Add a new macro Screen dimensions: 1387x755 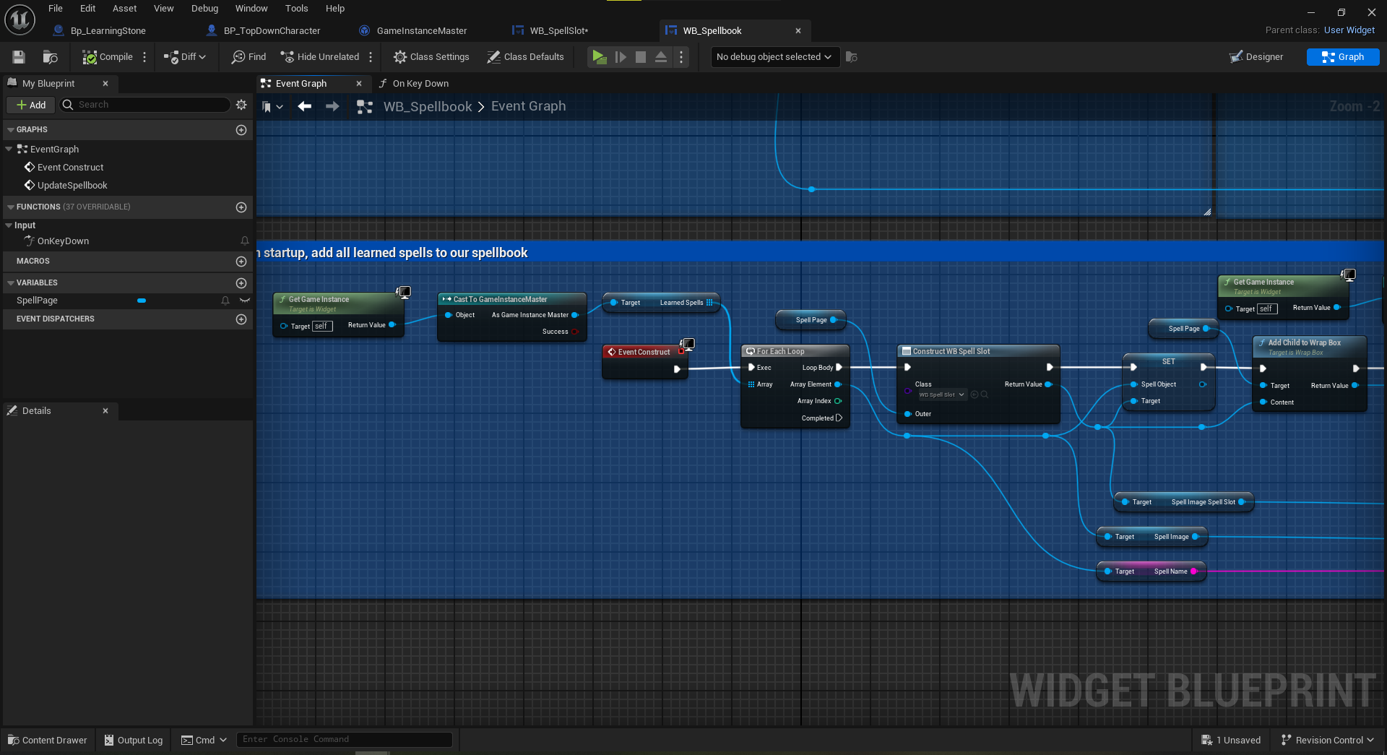(241, 262)
